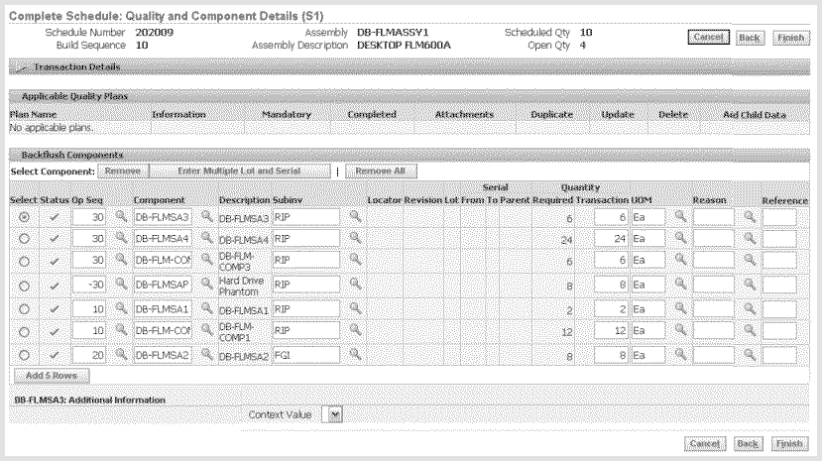822x461 pixels.
Task: Click transaction quantity field showing 12
Action: click(611, 330)
